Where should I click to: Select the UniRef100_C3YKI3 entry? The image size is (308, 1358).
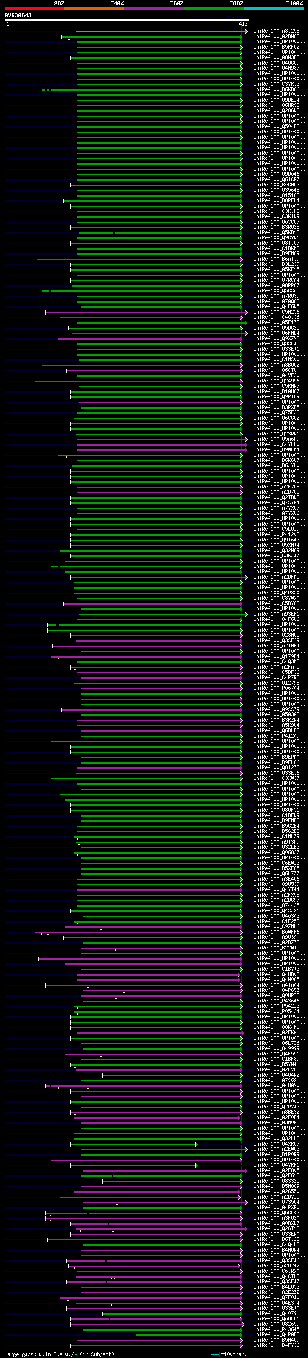(x=276, y=84)
